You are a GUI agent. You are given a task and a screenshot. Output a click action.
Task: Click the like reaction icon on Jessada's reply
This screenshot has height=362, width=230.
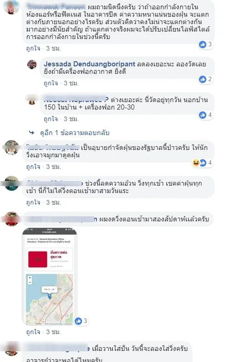coord(203,79)
